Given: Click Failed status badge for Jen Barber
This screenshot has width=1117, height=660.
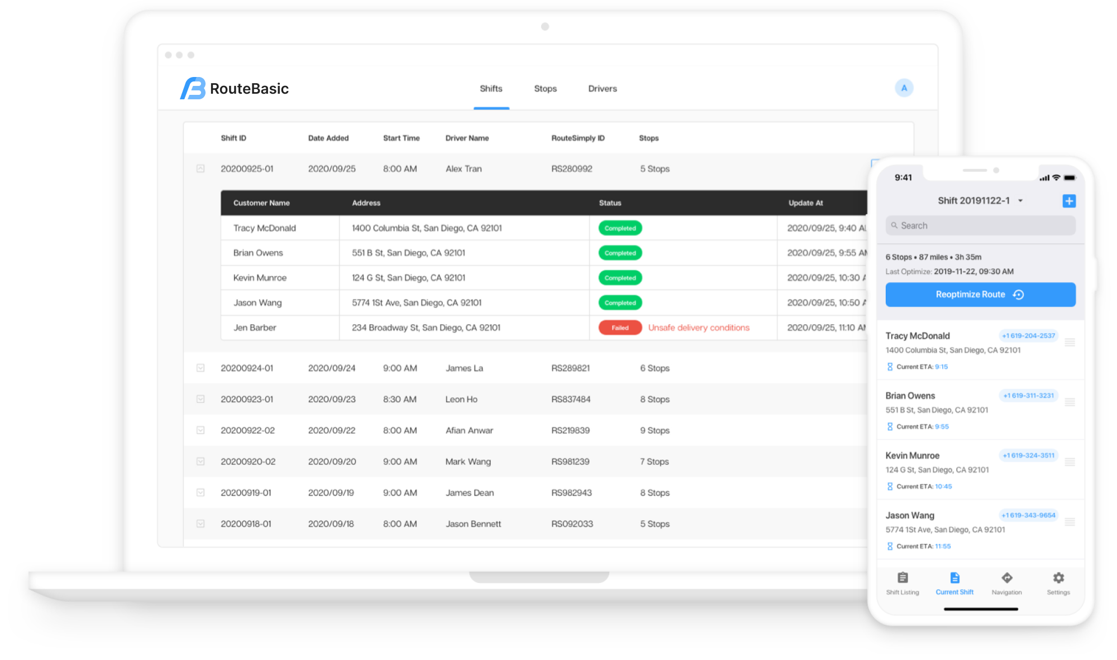Looking at the screenshot, I should coord(618,327).
